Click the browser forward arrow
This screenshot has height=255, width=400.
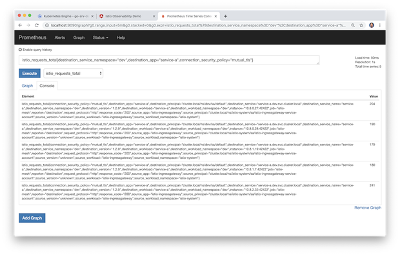pyautogui.click(x=28, y=25)
